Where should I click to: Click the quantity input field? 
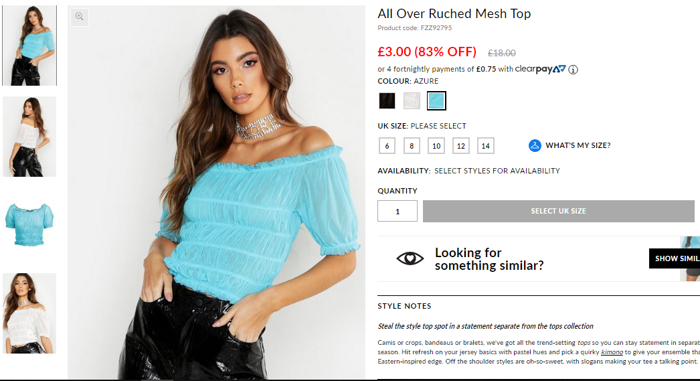398,211
